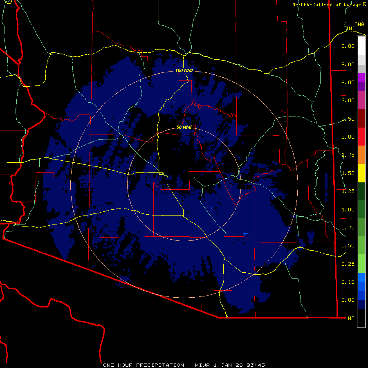Viewport: 368px width, 368px height.
Task: Choose the medium green swatch beside 0.75
Action: click(x=361, y=227)
